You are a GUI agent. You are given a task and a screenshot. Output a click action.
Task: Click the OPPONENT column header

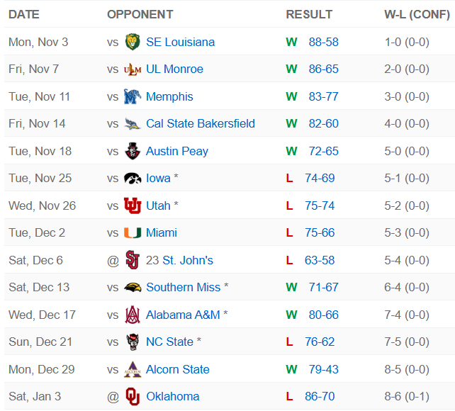pyautogui.click(x=140, y=14)
